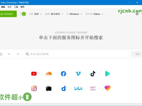Click the 搜索 button

click(x=137, y=54)
